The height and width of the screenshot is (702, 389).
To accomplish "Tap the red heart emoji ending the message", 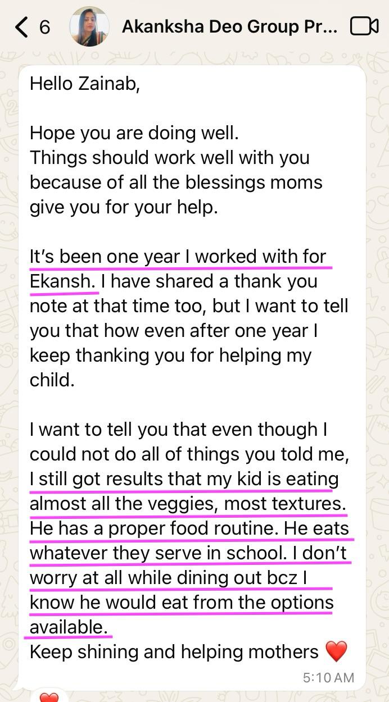I will point(336,651).
